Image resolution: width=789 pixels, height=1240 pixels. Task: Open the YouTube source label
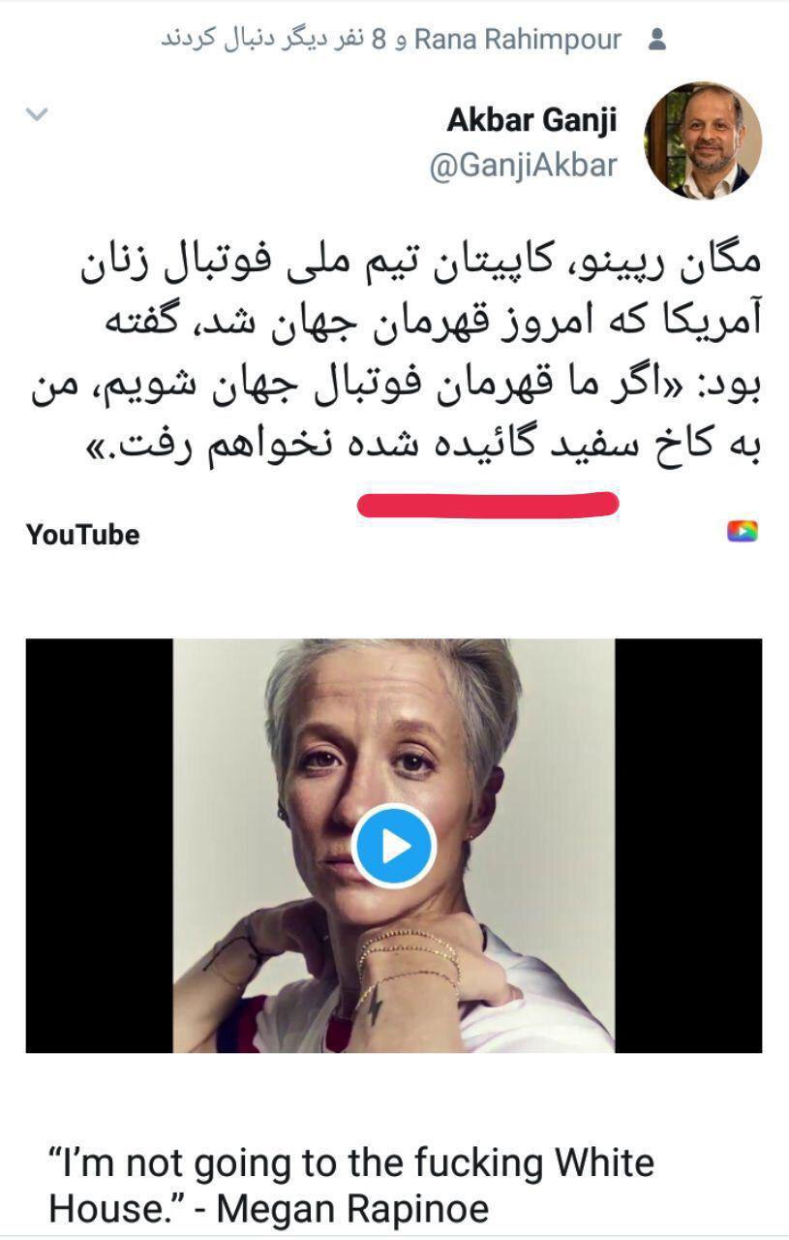tap(82, 535)
